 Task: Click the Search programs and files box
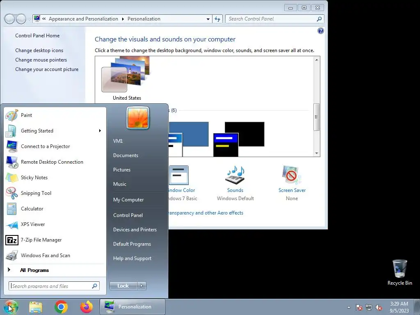click(54, 286)
